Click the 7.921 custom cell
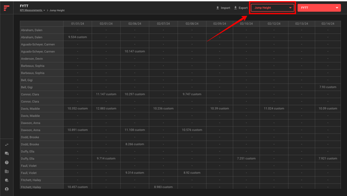The width and height of the screenshot is (347, 196). tap(328, 158)
